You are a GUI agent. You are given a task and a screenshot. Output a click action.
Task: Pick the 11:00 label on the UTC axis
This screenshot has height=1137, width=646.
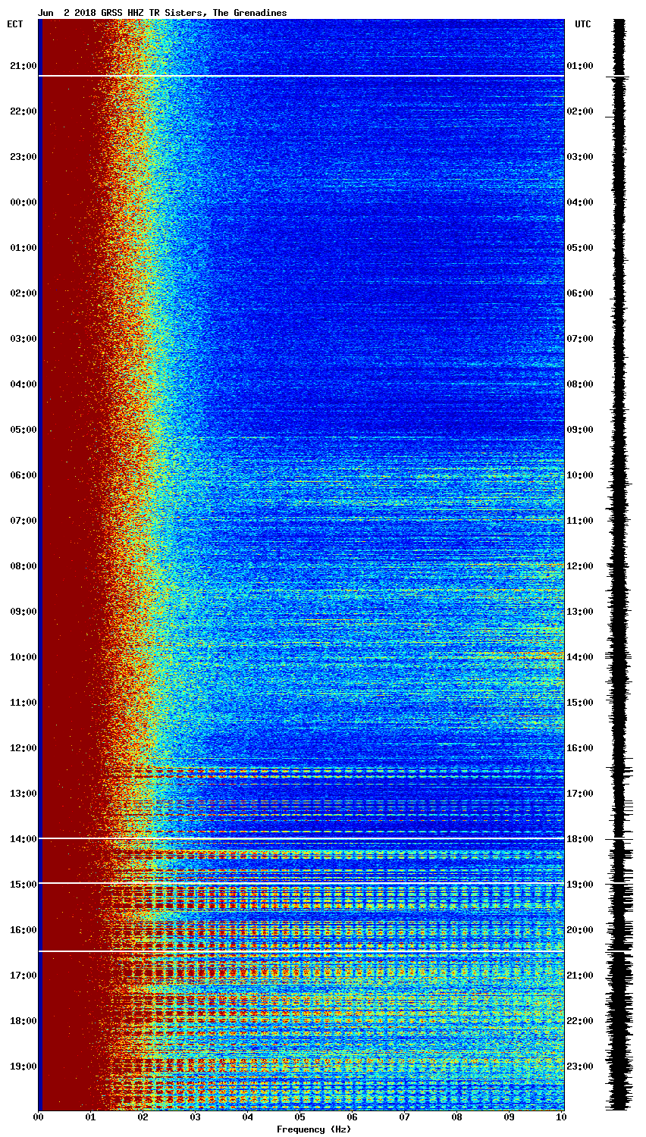pyautogui.click(x=580, y=521)
